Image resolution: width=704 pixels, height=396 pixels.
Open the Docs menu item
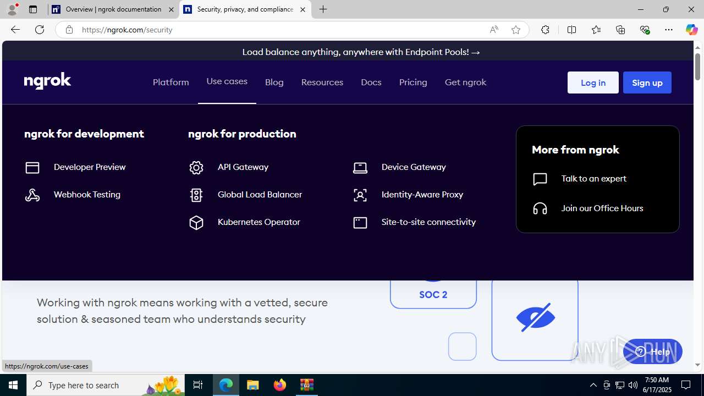[371, 82]
